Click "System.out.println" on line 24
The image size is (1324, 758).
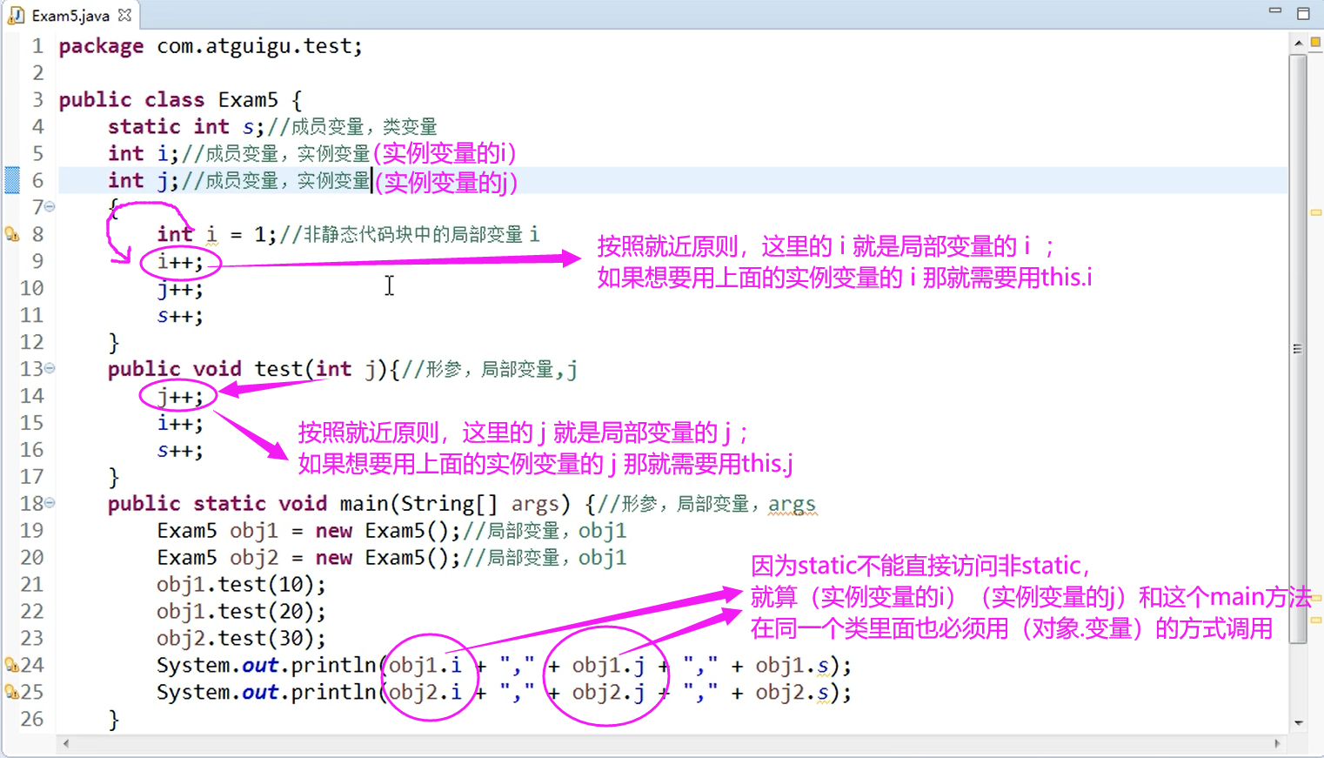tap(266, 666)
